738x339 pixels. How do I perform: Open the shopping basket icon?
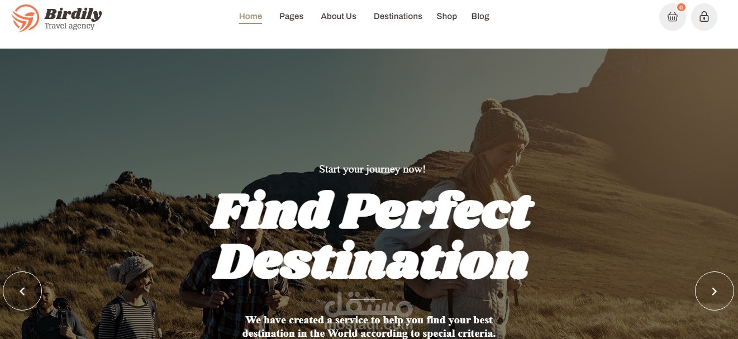pos(673,17)
